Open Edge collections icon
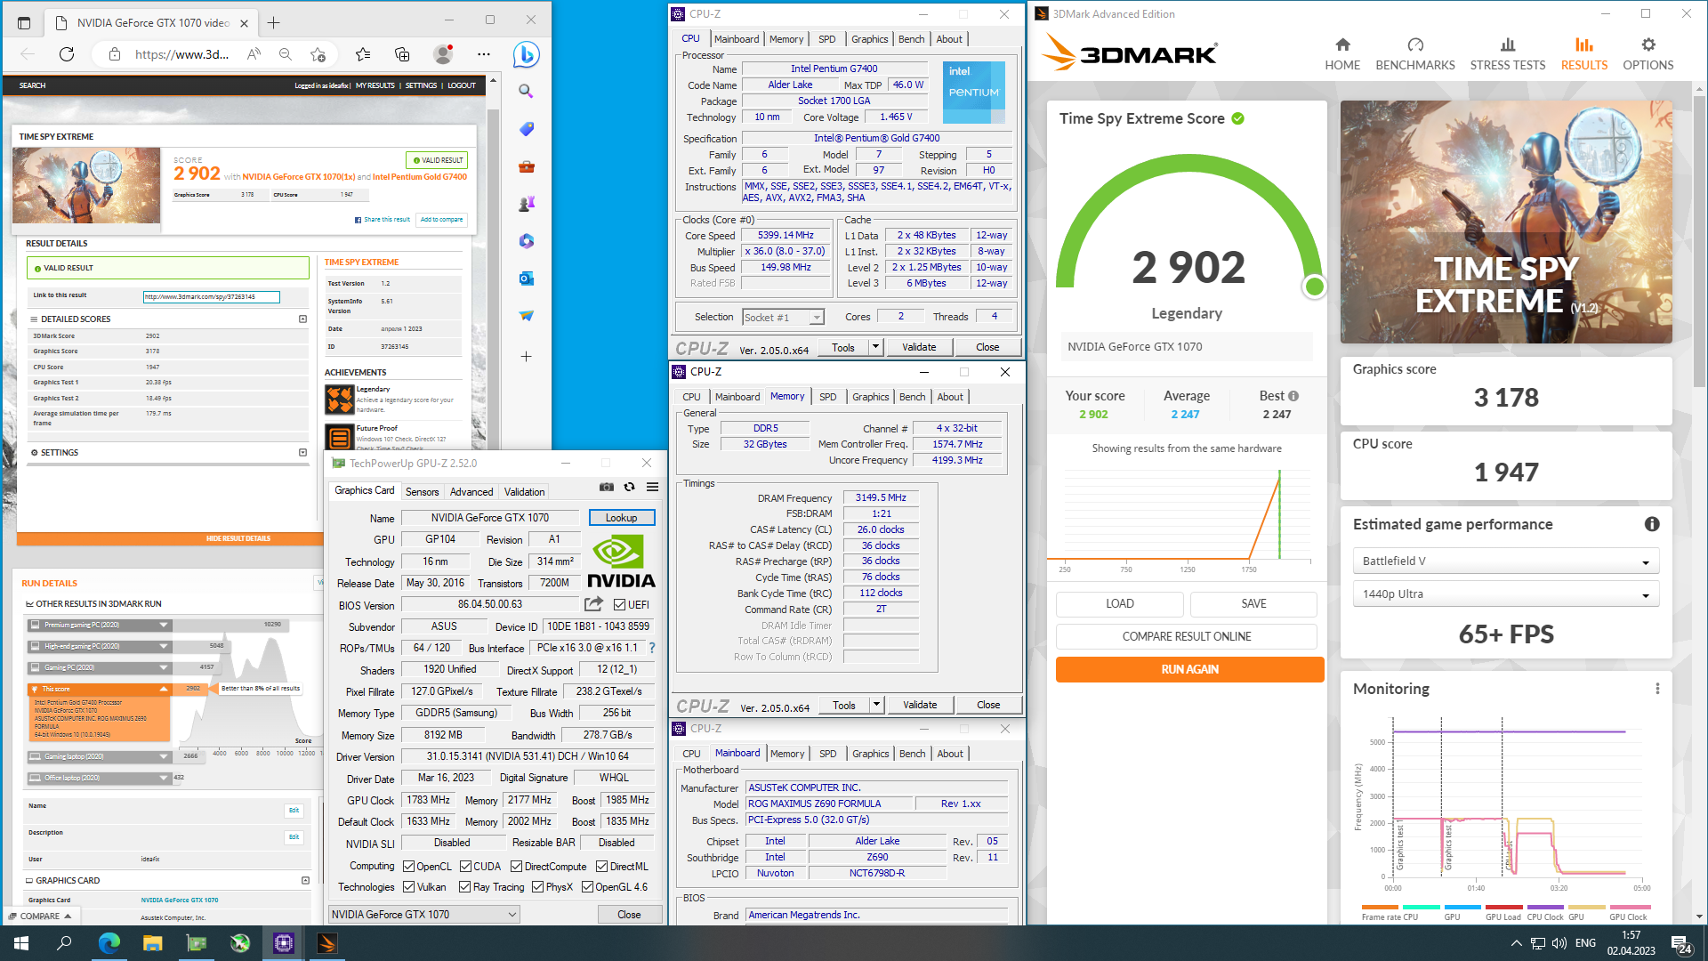Viewport: 1708px width, 961px height. (x=402, y=54)
